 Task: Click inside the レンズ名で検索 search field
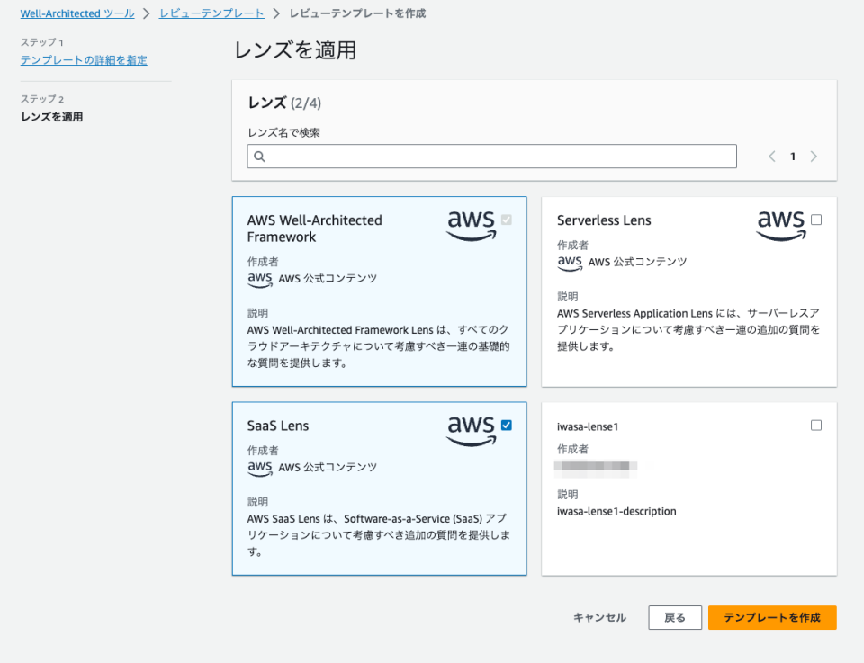(x=491, y=156)
